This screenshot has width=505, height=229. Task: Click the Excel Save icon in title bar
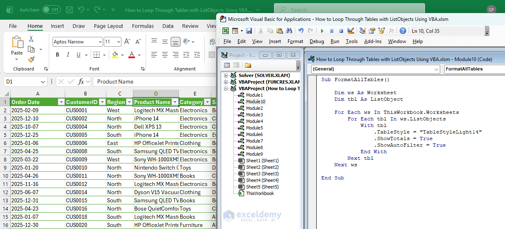(69, 9)
